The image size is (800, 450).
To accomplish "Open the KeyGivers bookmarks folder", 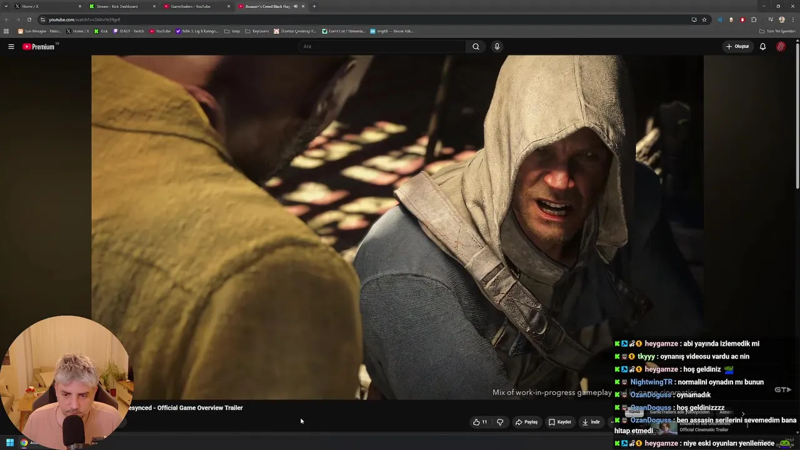I will 257,31.
